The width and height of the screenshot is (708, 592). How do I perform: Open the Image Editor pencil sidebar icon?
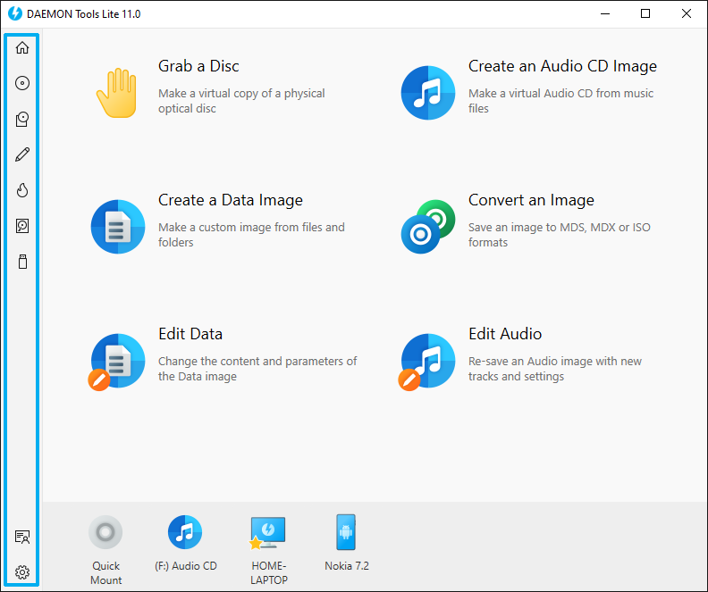[x=22, y=154]
